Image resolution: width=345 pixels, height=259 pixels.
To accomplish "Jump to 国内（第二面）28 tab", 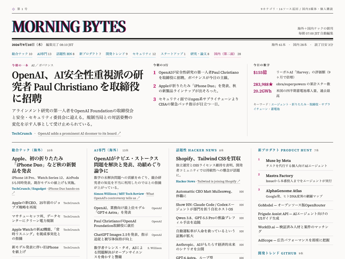I will (x=227, y=54).
